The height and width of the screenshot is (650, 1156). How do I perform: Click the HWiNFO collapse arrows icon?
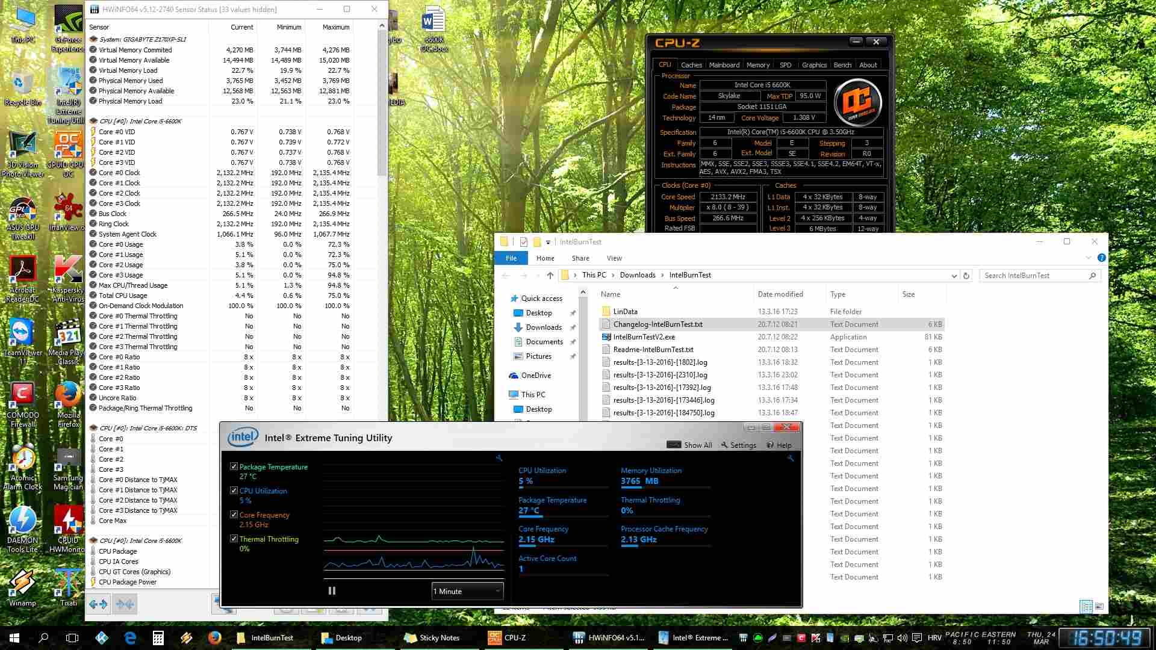[125, 604]
